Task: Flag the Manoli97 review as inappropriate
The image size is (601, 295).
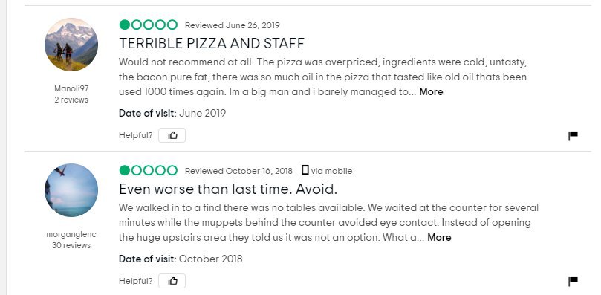Action: [x=573, y=136]
